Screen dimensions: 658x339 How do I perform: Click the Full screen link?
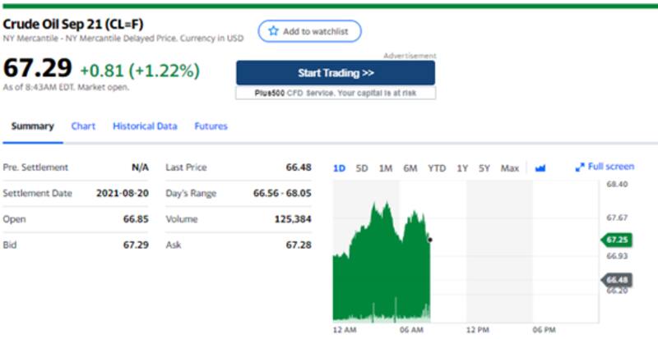coord(610,167)
